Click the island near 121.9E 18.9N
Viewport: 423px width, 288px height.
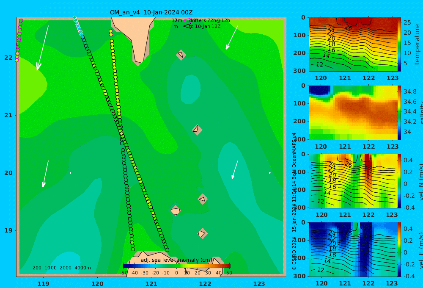[202, 233]
